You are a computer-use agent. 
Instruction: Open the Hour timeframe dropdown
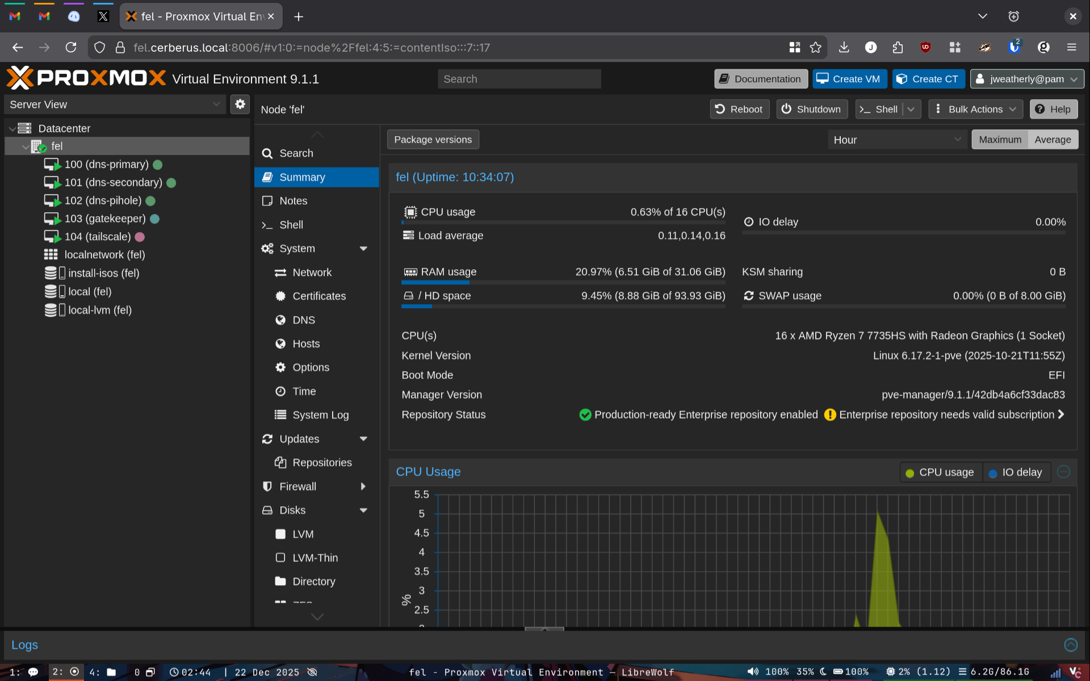click(897, 140)
